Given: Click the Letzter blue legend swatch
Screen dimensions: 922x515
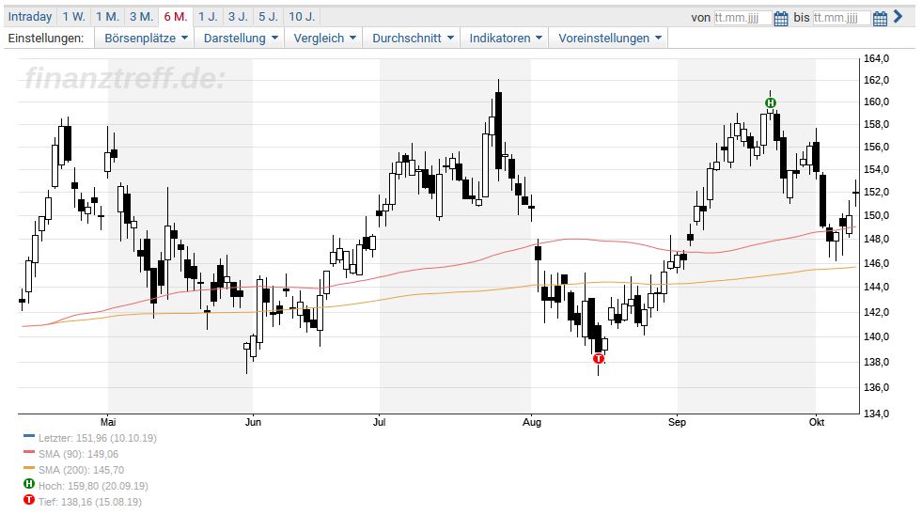Looking at the screenshot, I should 29,436.
